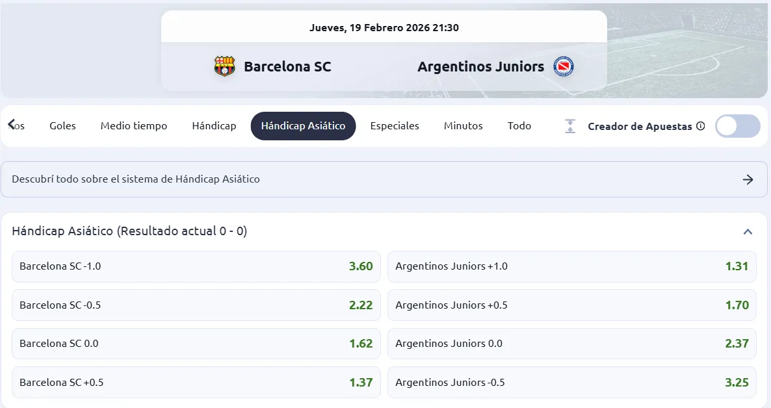
Task: Choose Argentinos Juniors -0.5 at 3.25
Action: (x=572, y=383)
